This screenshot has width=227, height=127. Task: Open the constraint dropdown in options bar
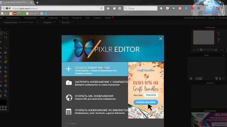point(28,22)
